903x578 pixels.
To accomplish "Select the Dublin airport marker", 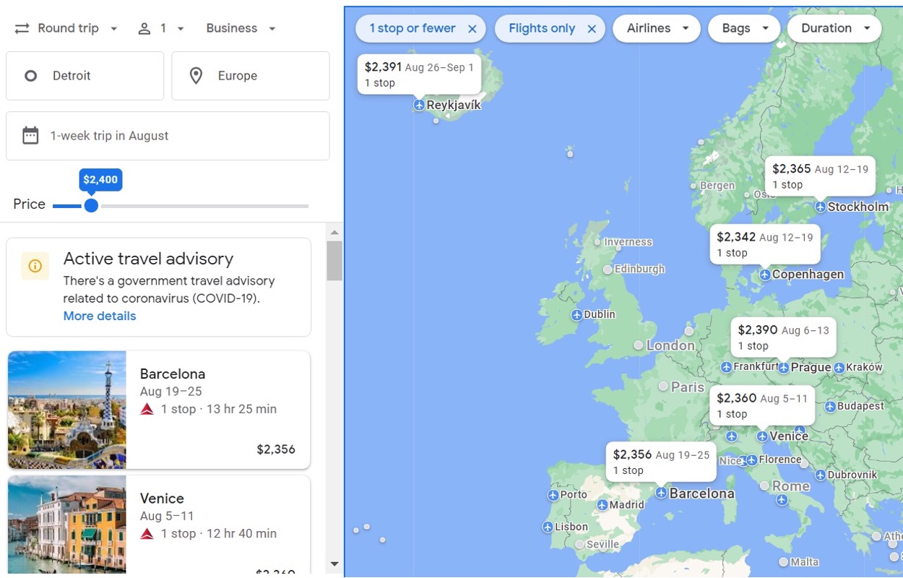I will pyautogui.click(x=576, y=315).
